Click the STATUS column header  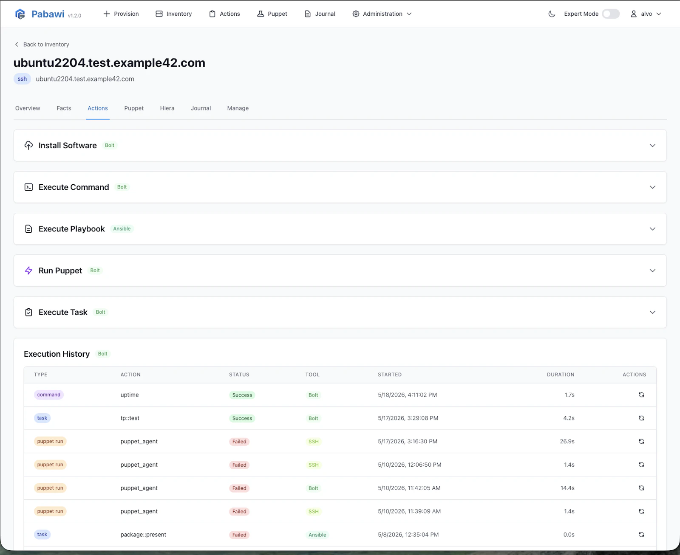pos(239,375)
